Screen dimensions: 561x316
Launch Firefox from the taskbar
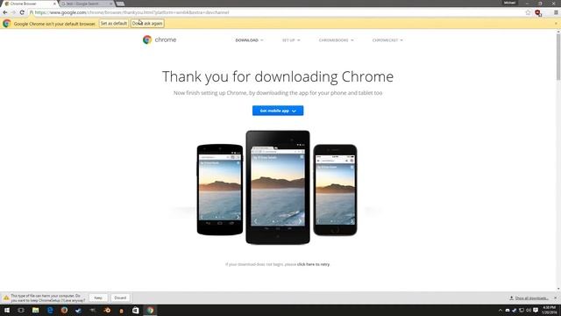[64, 310]
